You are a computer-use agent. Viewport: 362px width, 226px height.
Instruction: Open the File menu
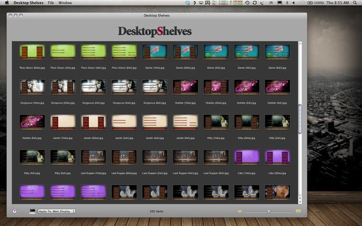(51, 3)
